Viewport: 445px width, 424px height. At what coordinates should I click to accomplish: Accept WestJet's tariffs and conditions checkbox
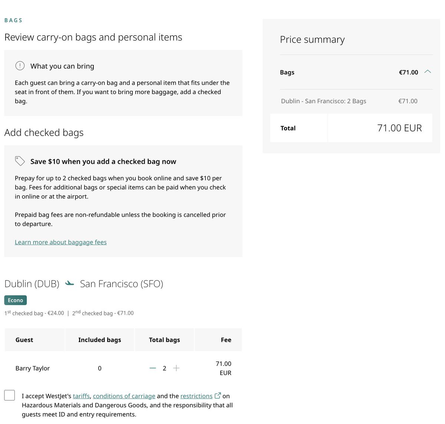10,395
